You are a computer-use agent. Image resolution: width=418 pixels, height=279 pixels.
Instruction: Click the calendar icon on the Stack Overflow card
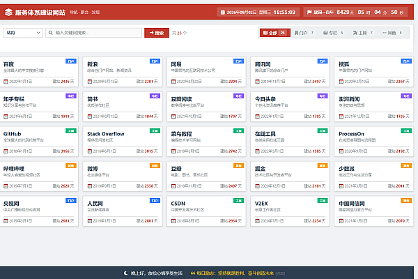pyautogui.click(x=90, y=151)
